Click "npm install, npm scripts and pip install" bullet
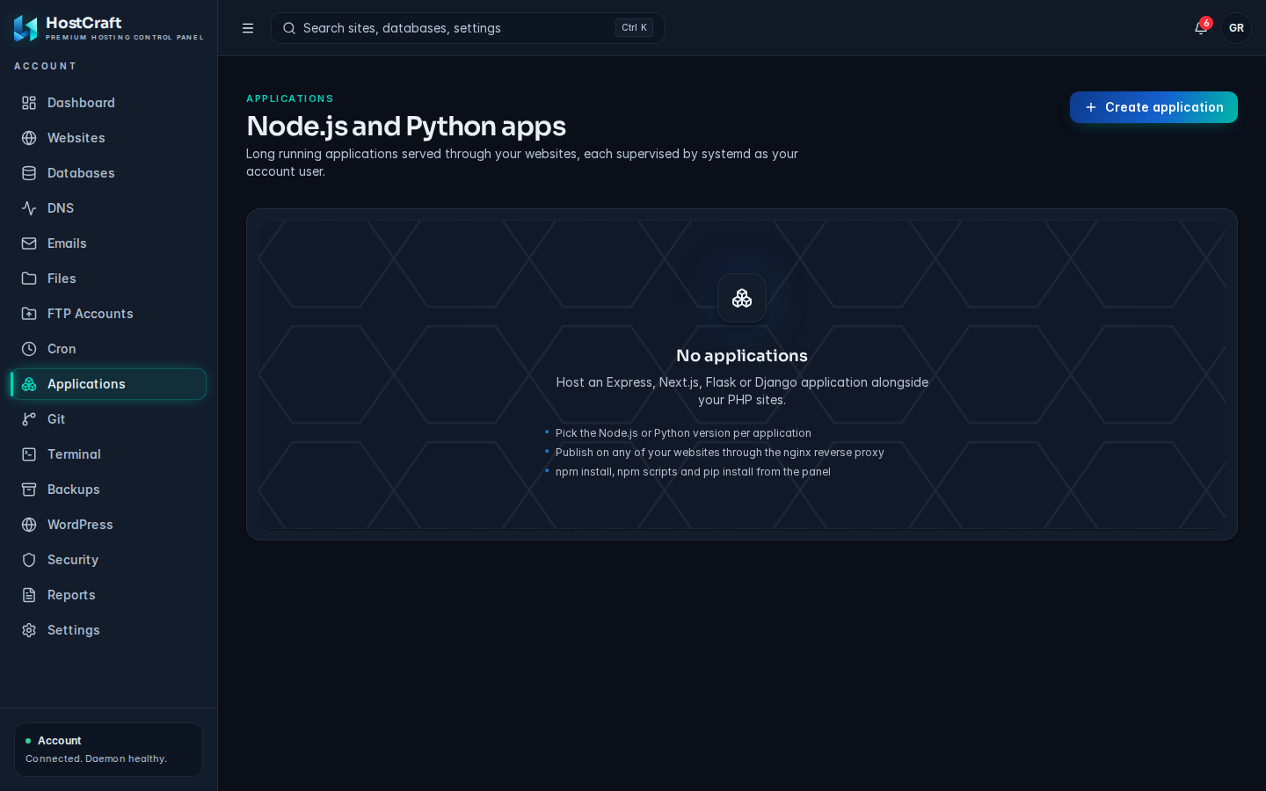The height and width of the screenshot is (791, 1266). click(693, 472)
